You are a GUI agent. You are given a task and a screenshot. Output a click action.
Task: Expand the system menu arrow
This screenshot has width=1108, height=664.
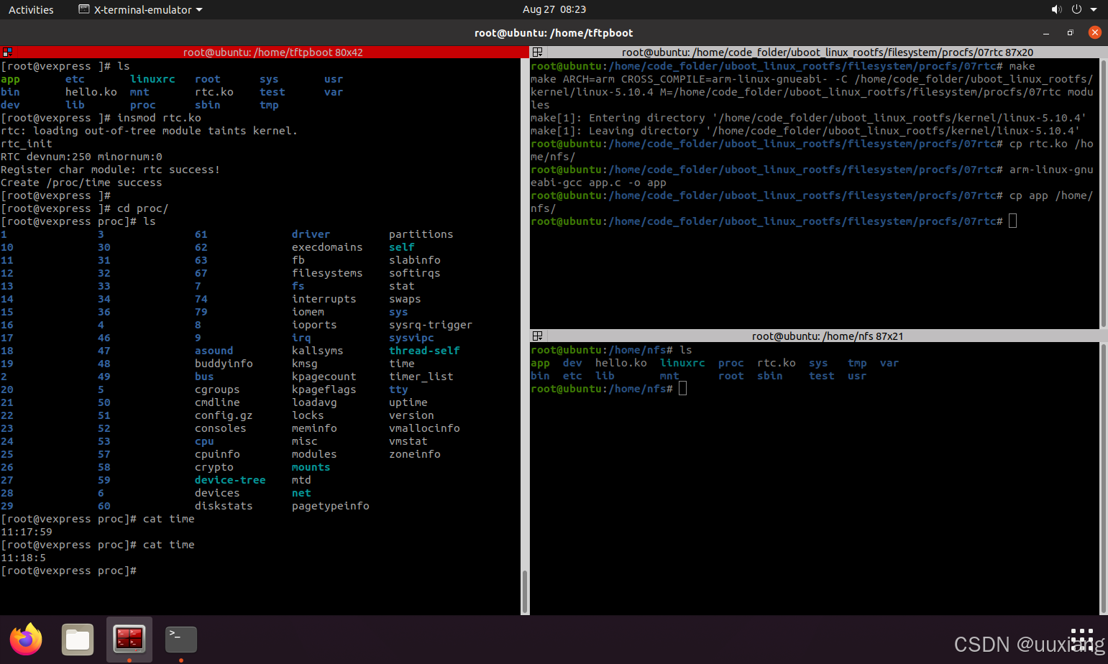pos(1094,9)
